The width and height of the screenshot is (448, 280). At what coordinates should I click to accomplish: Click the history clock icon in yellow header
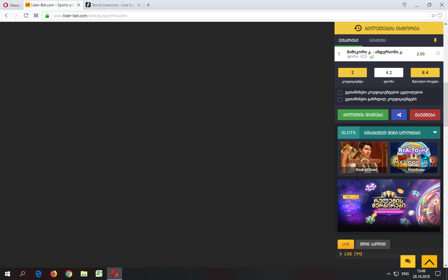click(x=358, y=28)
